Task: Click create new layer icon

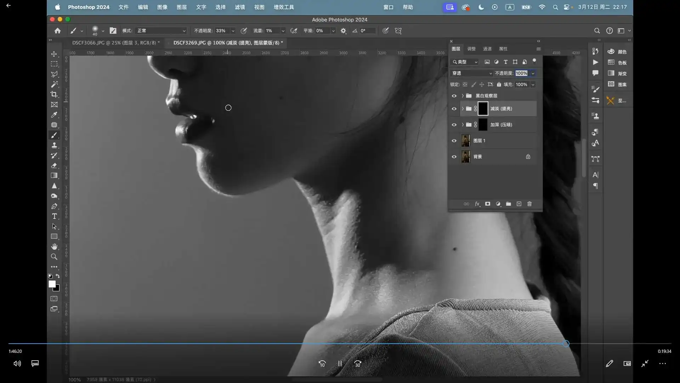Action: pos(519,204)
